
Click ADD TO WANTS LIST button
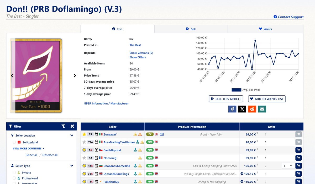point(267,99)
